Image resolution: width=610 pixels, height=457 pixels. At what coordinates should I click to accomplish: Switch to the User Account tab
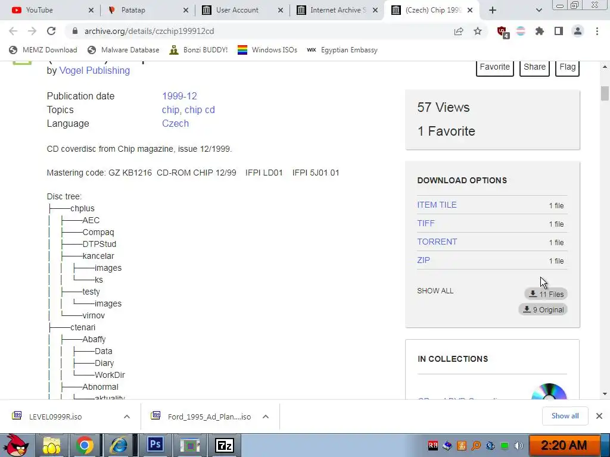241,10
